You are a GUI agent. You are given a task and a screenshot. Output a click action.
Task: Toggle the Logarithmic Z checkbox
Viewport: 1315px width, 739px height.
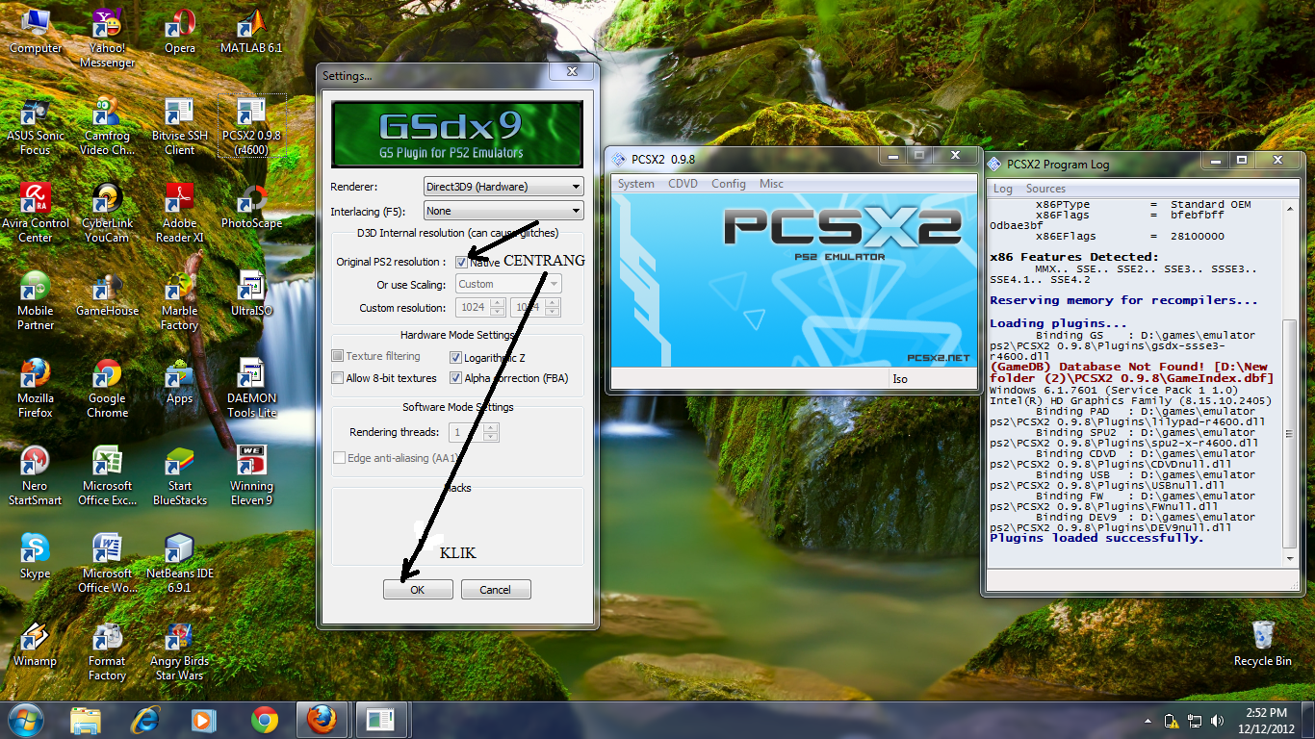click(456, 357)
